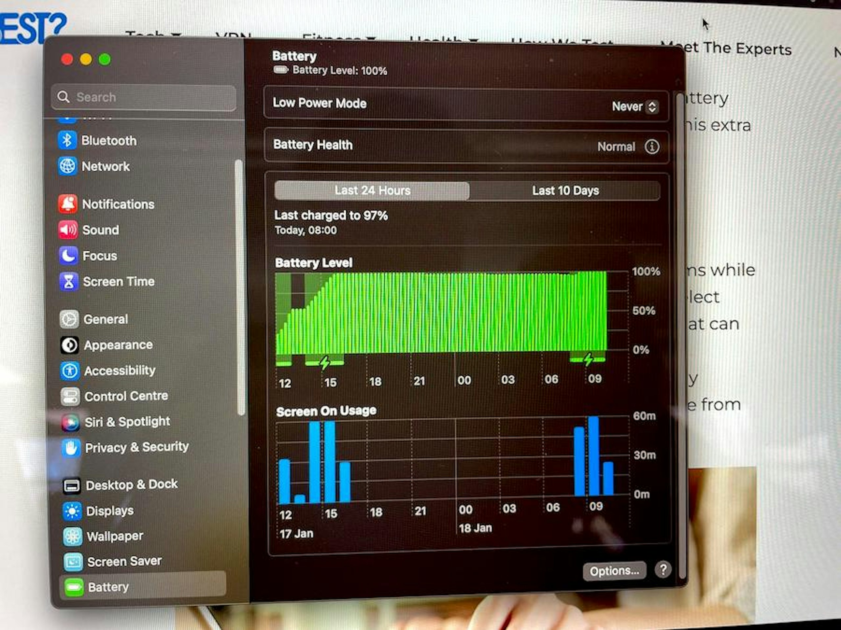Click the Today, 08:00 timestamp

click(305, 230)
